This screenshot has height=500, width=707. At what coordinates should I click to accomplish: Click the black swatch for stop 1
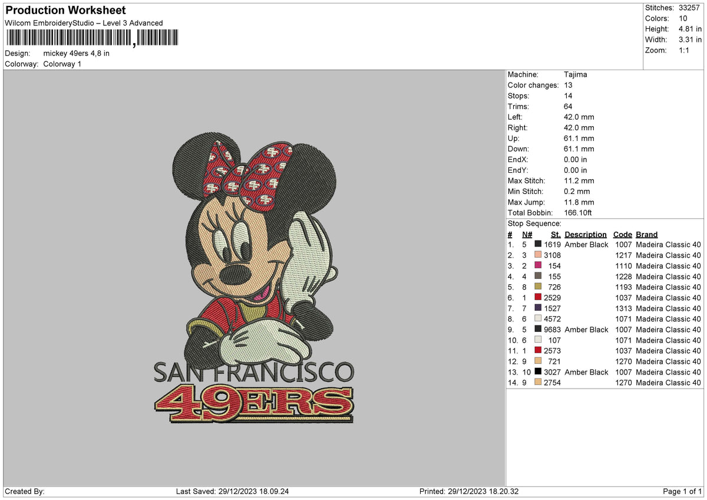click(538, 244)
